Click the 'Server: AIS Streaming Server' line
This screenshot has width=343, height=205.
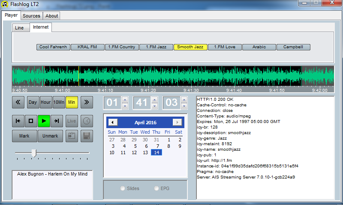[x=246, y=177]
